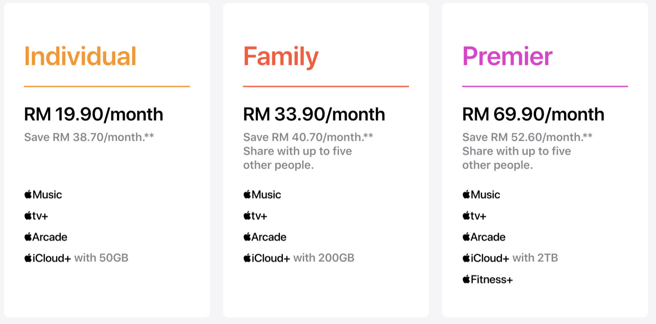Click iCloud+ with 50GB logo
Image resolution: width=656 pixels, height=324 pixels.
47,258
